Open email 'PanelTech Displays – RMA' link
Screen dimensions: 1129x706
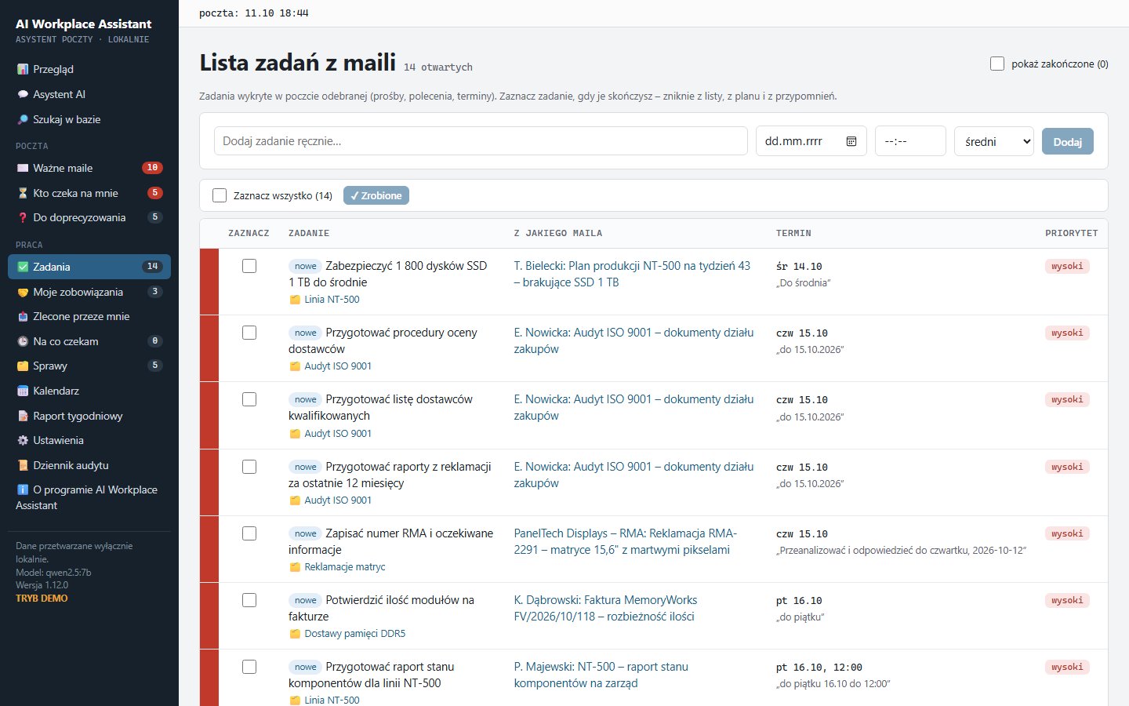[626, 541]
